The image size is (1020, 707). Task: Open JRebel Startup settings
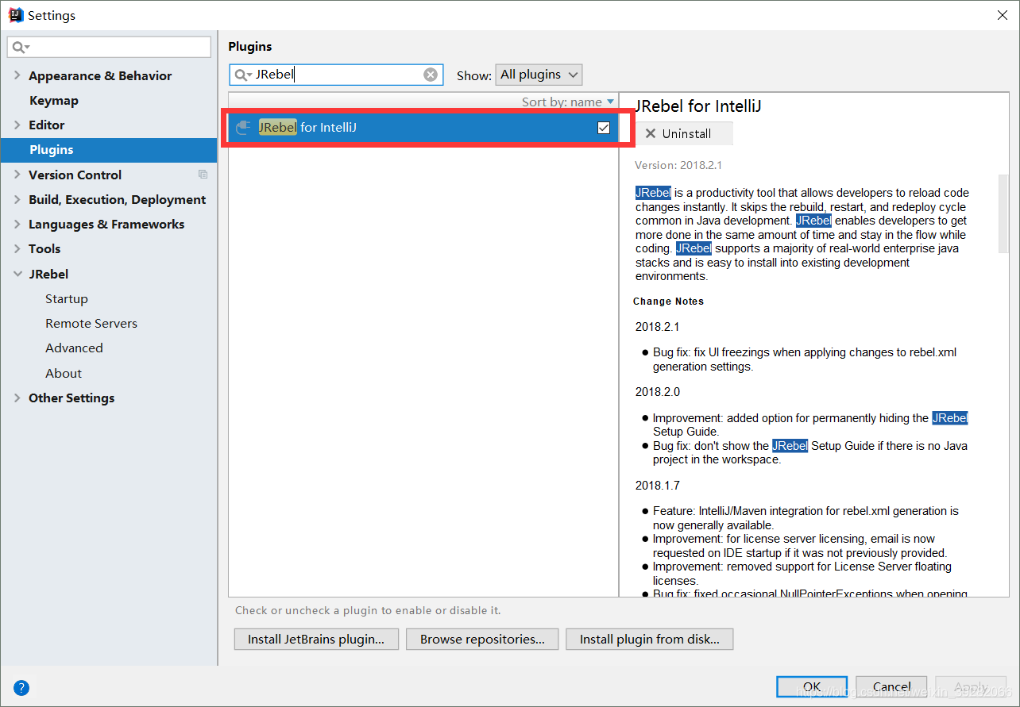pyautogui.click(x=67, y=298)
